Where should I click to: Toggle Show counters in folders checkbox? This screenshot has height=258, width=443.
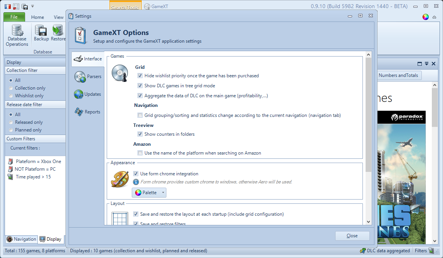(x=140, y=134)
